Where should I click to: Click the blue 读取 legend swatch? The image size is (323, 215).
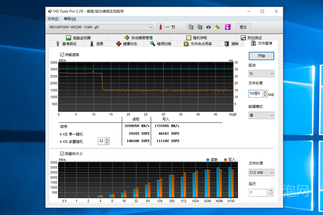click(x=208, y=160)
